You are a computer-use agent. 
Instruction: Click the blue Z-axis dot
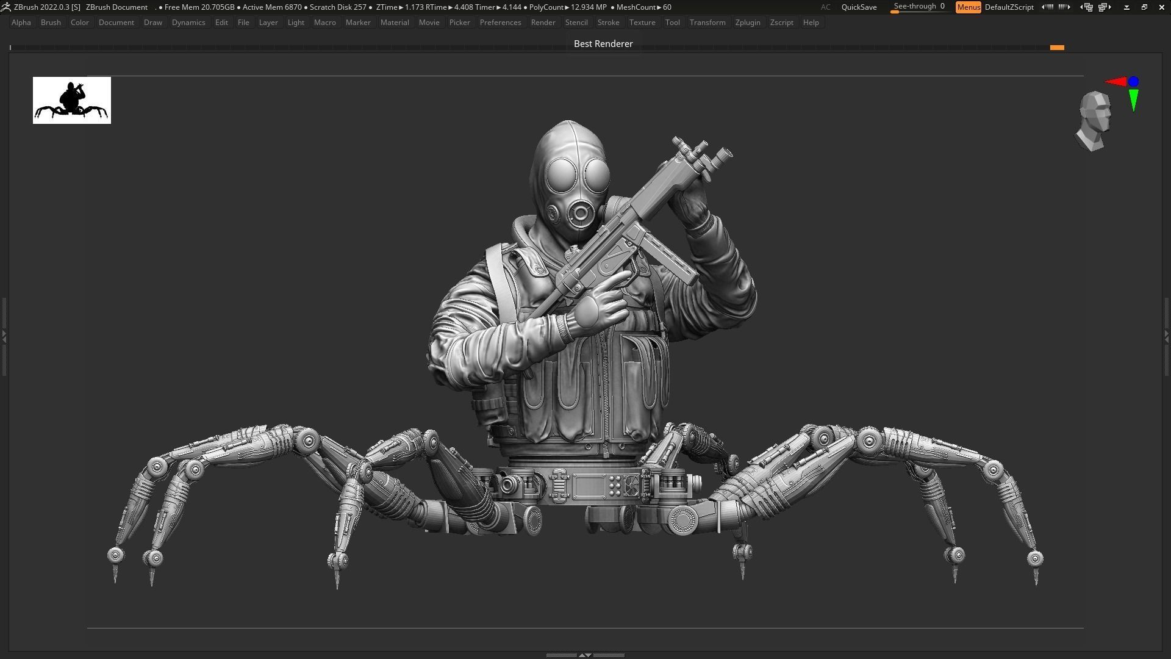tap(1134, 81)
